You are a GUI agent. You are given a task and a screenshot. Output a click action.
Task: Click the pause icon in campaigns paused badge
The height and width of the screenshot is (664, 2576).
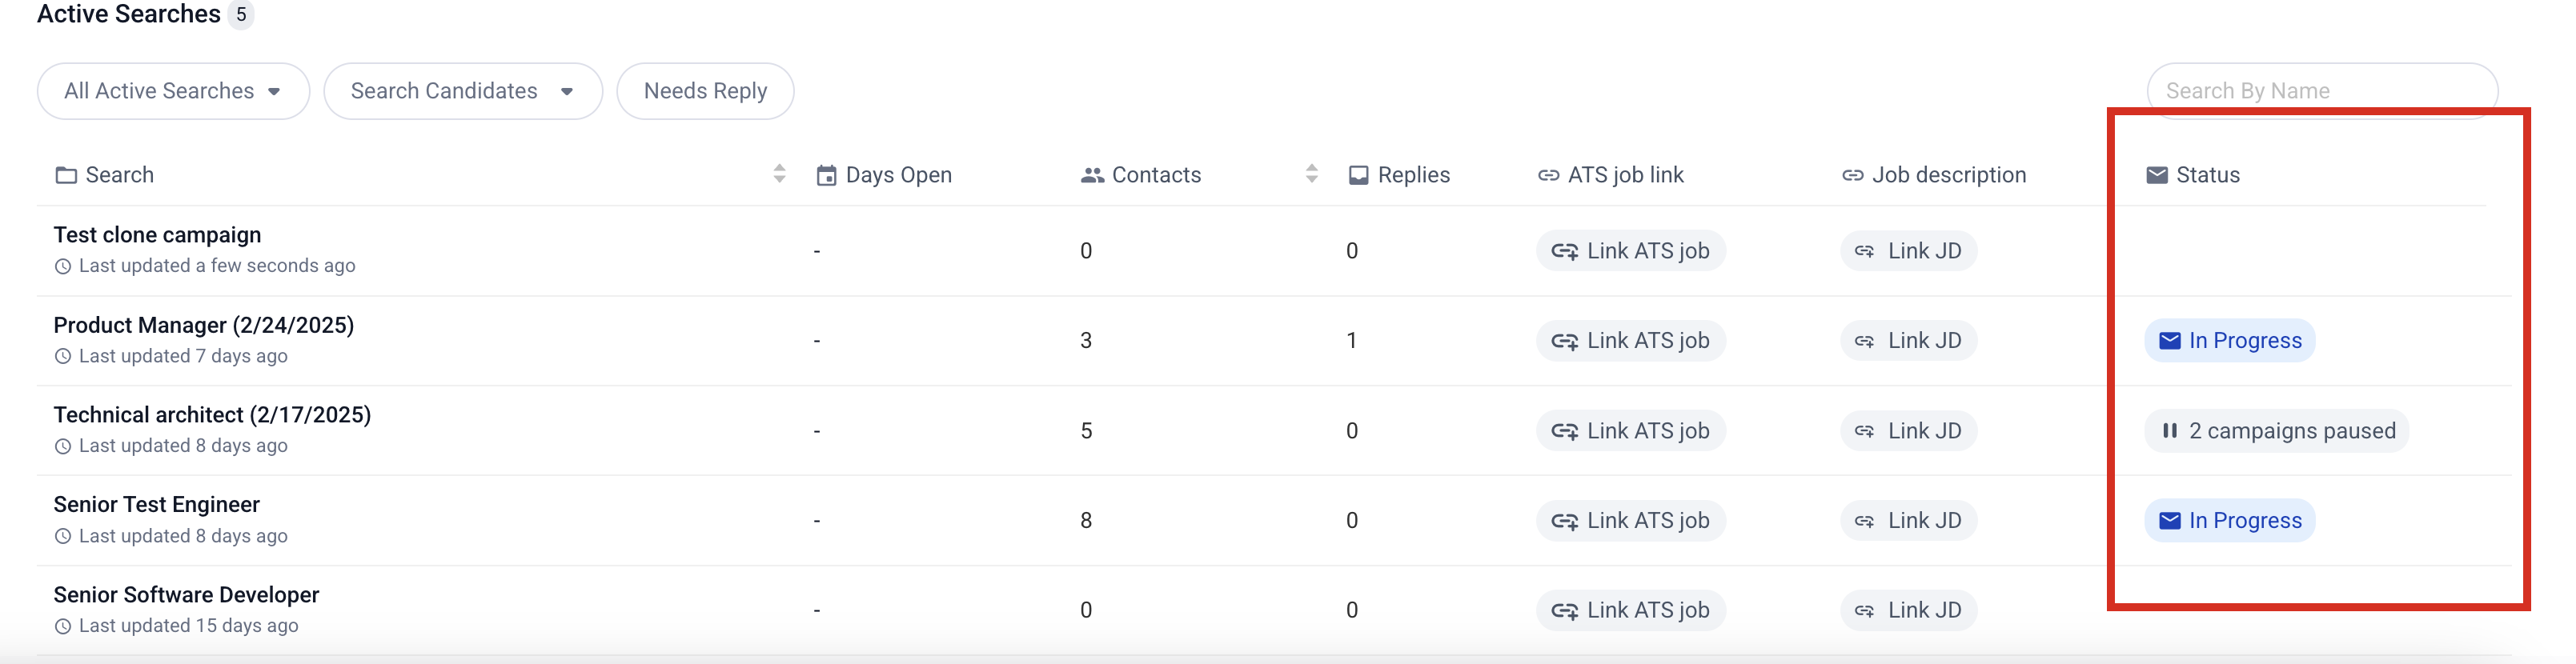(2169, 431)
